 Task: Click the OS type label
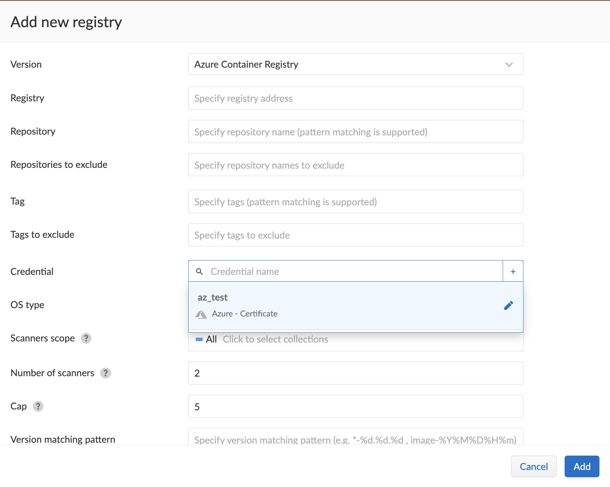coord(27,305)
